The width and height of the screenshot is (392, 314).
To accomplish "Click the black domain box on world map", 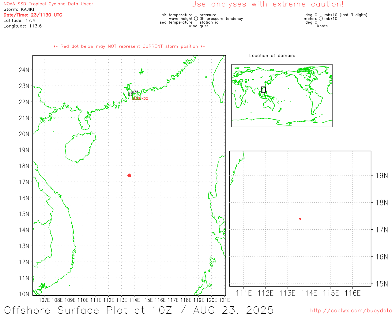I will (263, 90).
